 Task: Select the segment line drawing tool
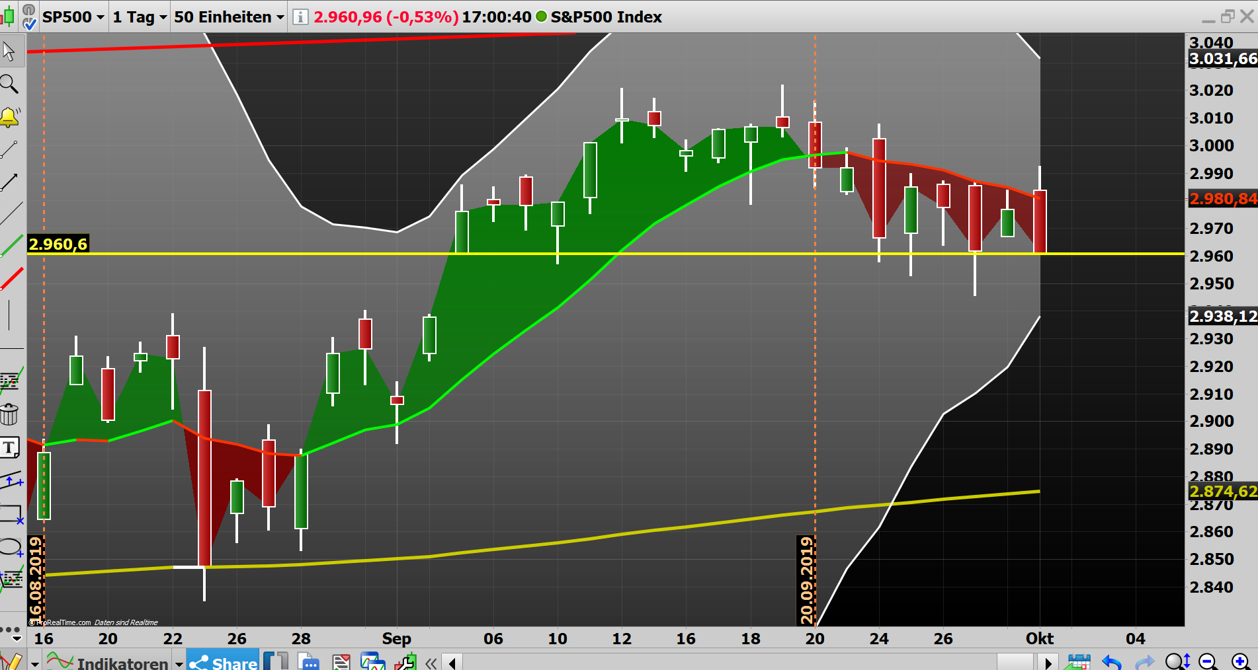pyautogui.click(x=10, y=149)
